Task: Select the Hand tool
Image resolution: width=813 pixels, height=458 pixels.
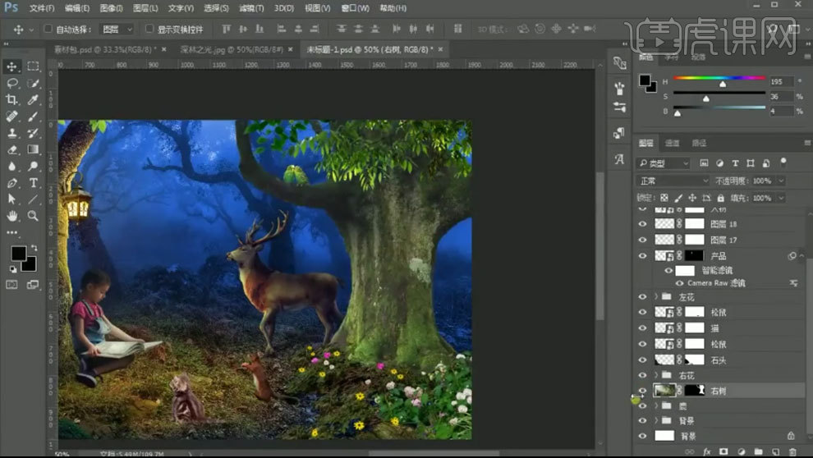Action: pos(11,216)
